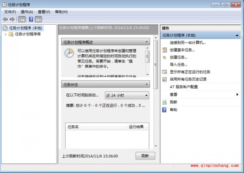The width and height of the screenshot is (244, 173).
Task: Click the overview clock icon
Action: [x=69, y=53]
